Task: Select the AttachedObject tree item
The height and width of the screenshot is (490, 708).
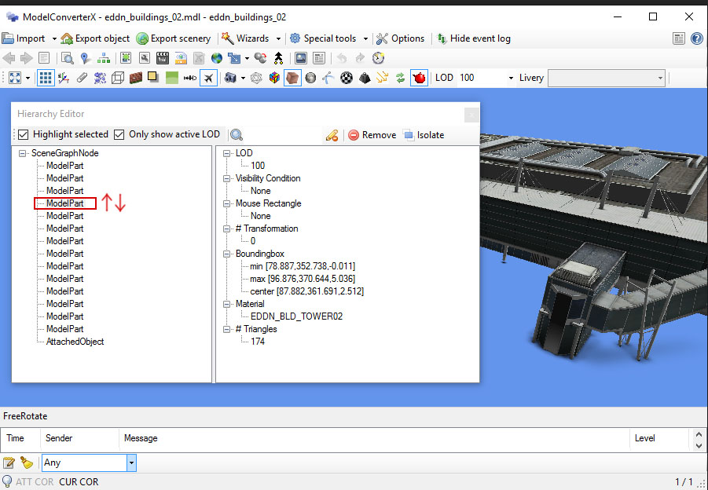Action: [x=75, y=342]
